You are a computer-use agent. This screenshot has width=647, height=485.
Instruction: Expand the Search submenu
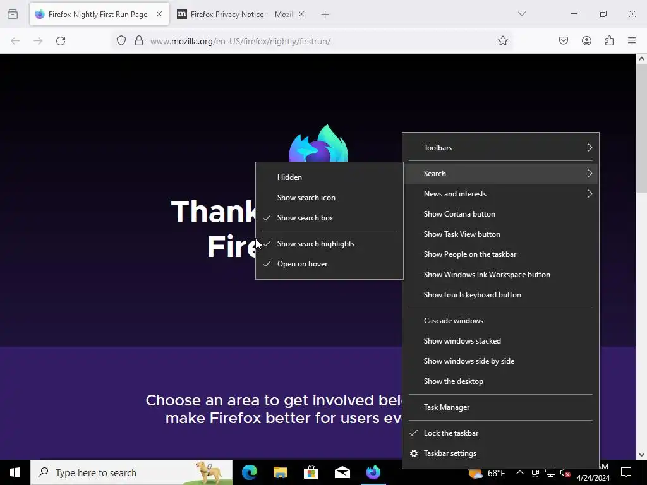(x=500, y=174)
